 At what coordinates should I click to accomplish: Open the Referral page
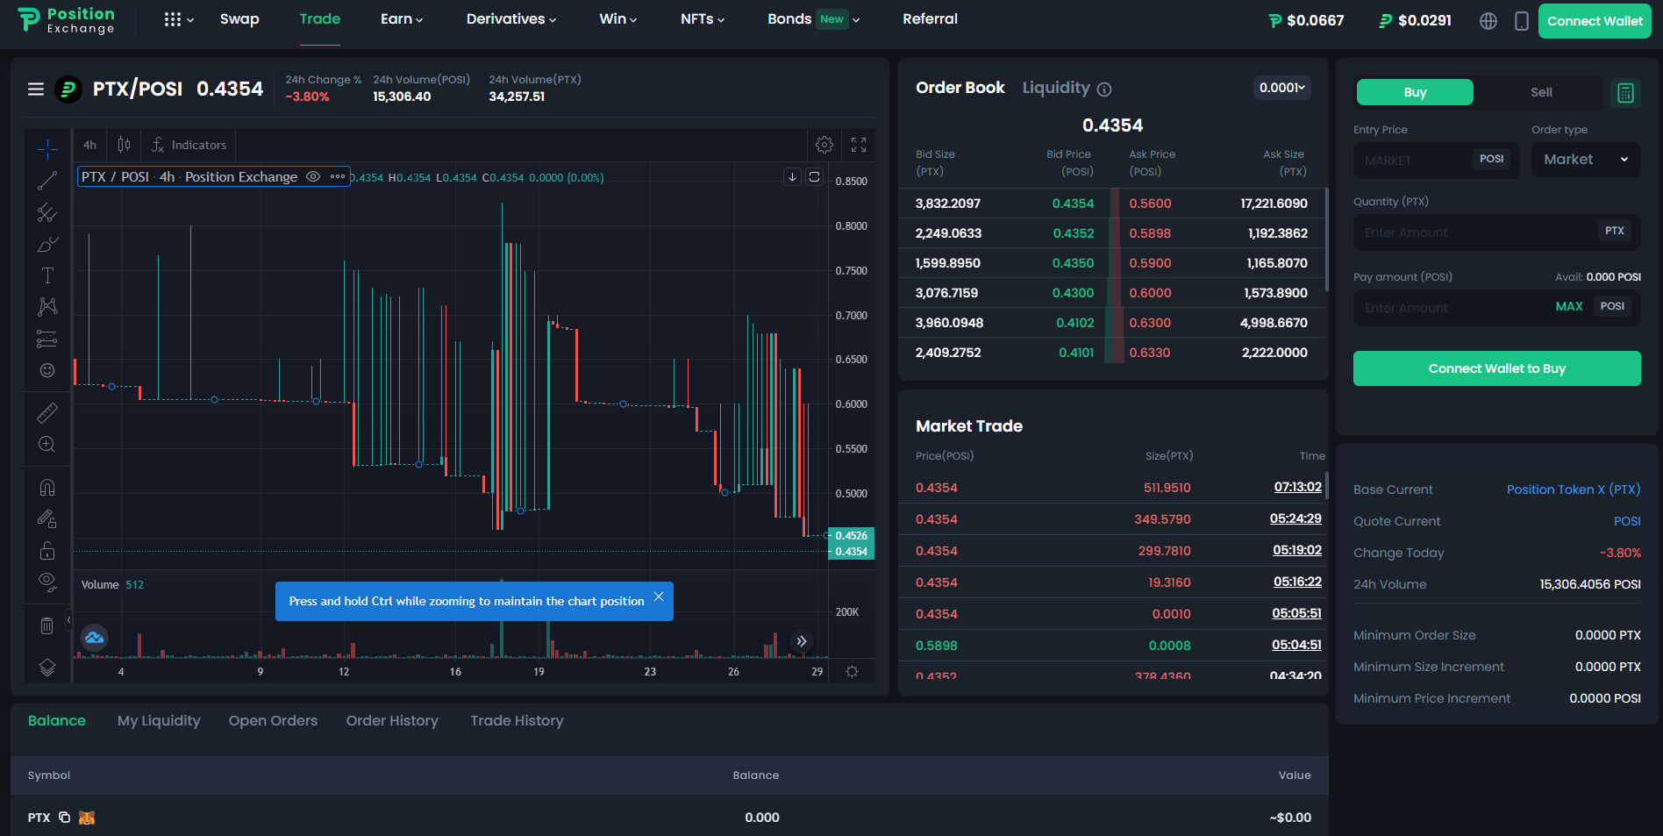coord(930,19)
